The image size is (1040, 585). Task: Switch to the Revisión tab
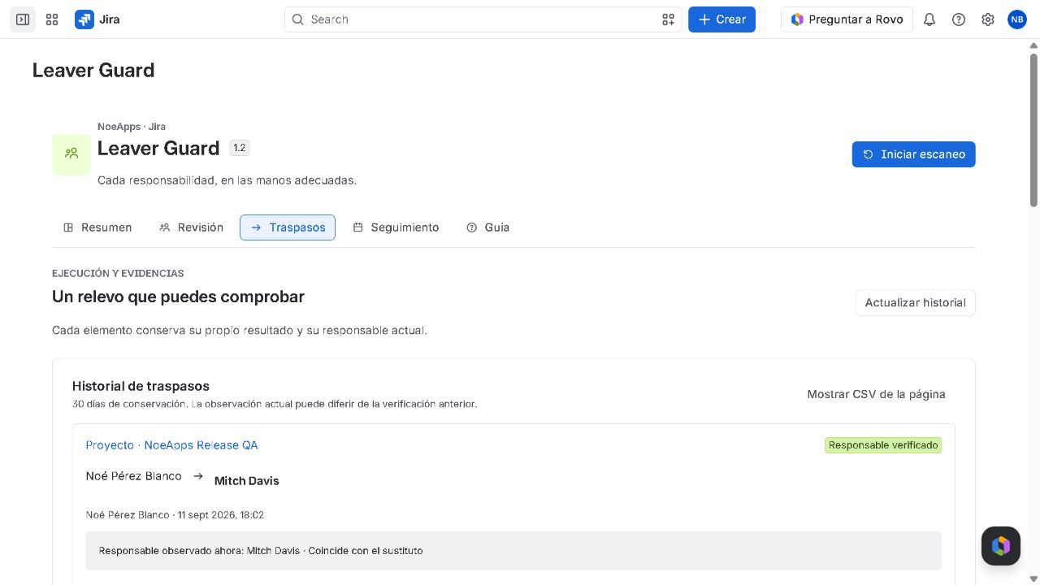tap(191, 227)
